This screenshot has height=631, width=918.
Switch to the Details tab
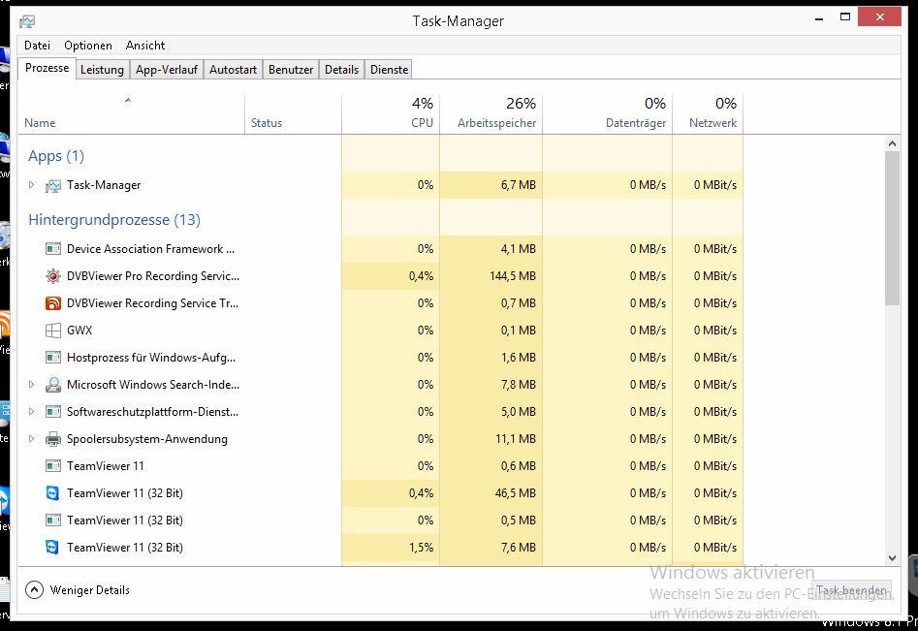342,70
